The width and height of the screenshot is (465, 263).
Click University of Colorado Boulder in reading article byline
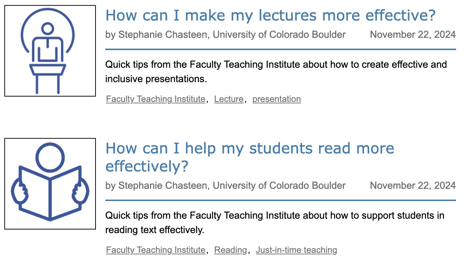[x=279, y=186]
